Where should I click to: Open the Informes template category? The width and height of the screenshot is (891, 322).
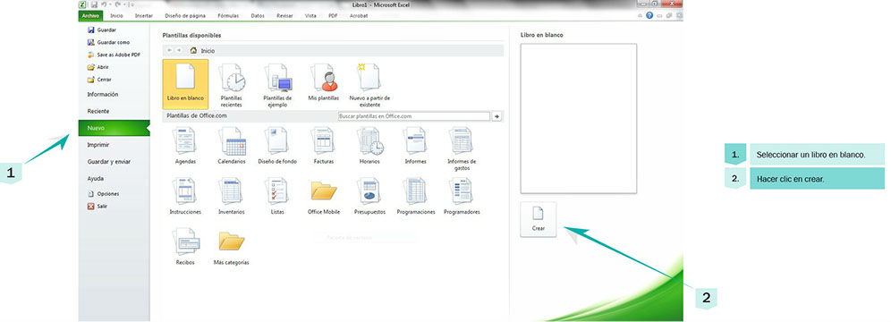(x=415, y=146)
